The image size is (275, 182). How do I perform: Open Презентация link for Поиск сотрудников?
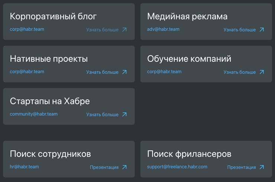pos(104,167)
